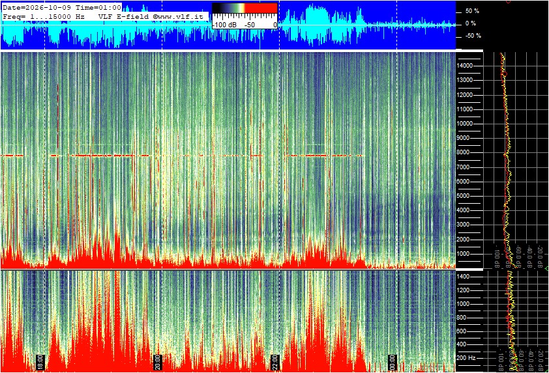The width and height of the screenshot is (549, 373).
Task: Click the 9000 frequency axis label
Action: pos(464,138)
